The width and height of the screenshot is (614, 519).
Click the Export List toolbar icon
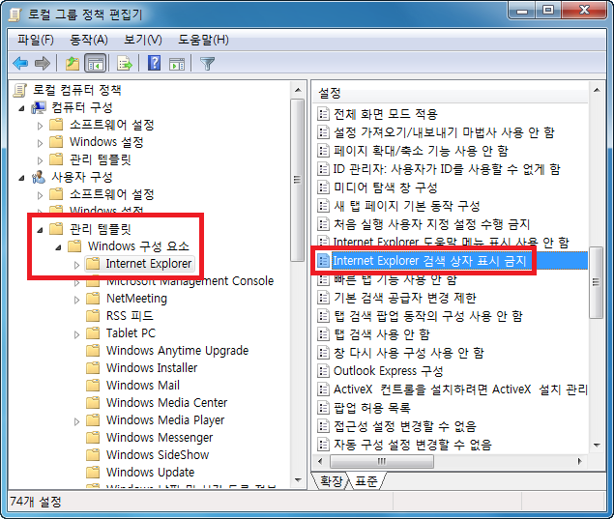coord(125,63)
